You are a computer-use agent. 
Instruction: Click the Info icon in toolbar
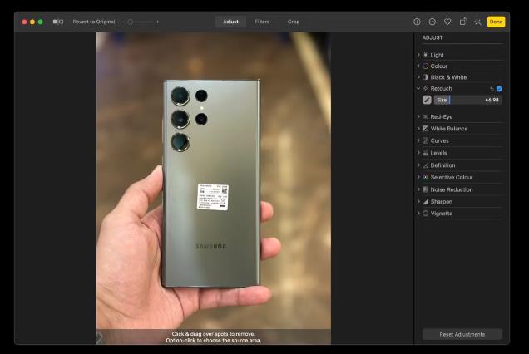[x=417, y=22]
